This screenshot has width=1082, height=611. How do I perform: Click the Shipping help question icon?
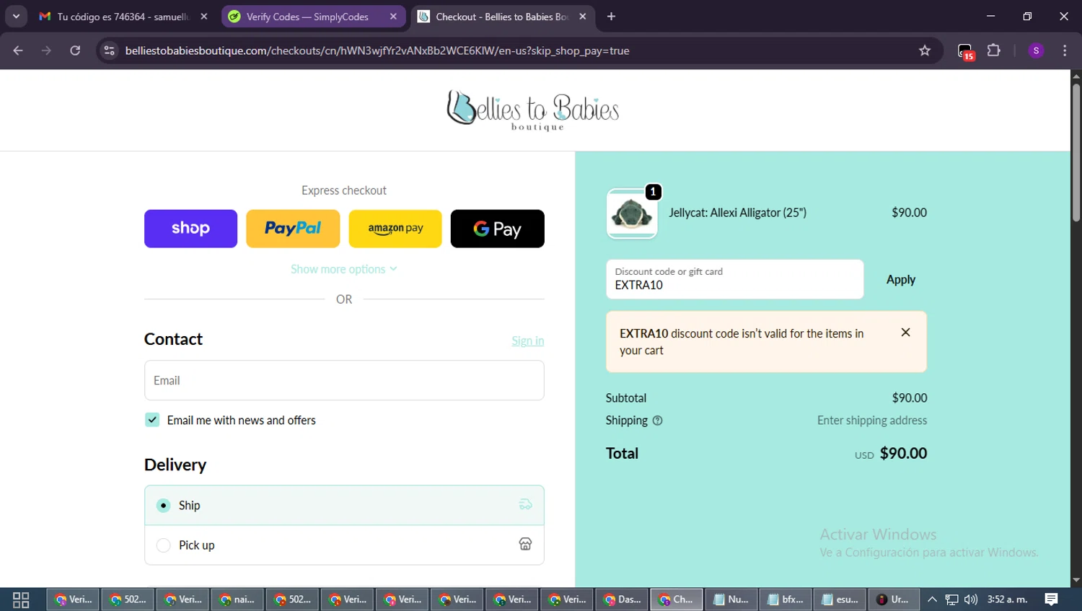tap(657, 421)
